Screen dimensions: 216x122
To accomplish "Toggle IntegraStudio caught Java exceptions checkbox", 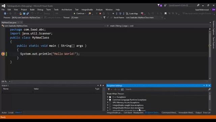I will click(x=110, y=105).
